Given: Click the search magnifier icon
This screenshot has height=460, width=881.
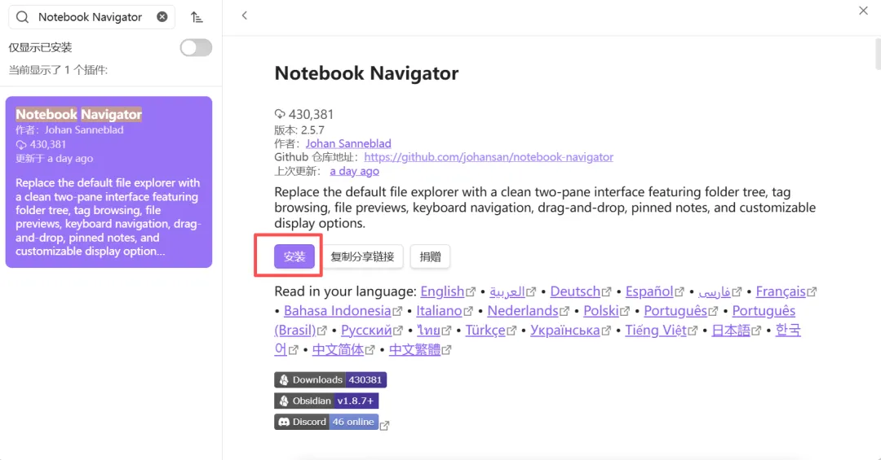Looking at the screenshot, I should click(x=23, y=17).
